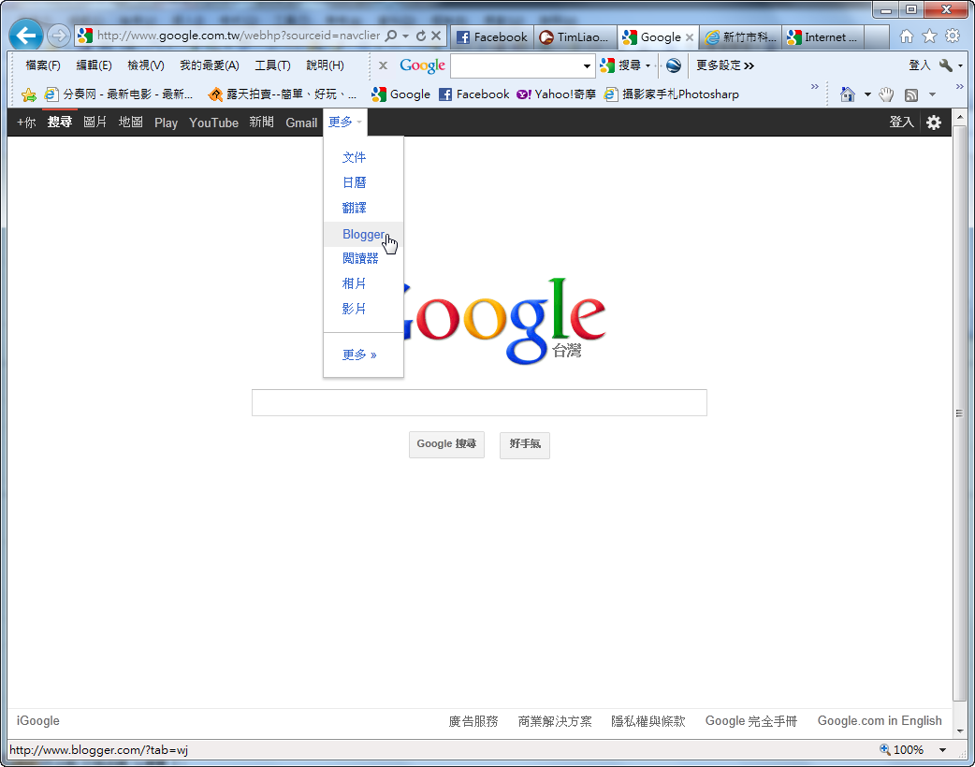Click the Google toolbar logo
The height and width of the screenshot is (767, 975).
(422, 65)
